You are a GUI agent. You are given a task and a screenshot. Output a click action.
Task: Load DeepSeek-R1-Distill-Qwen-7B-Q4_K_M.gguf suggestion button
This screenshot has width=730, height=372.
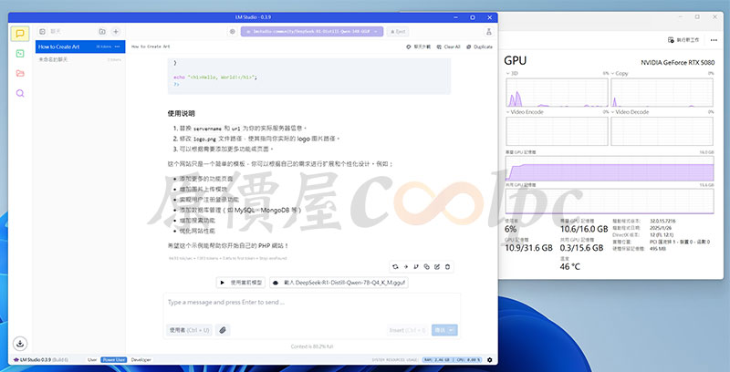[x=339, y=283]
